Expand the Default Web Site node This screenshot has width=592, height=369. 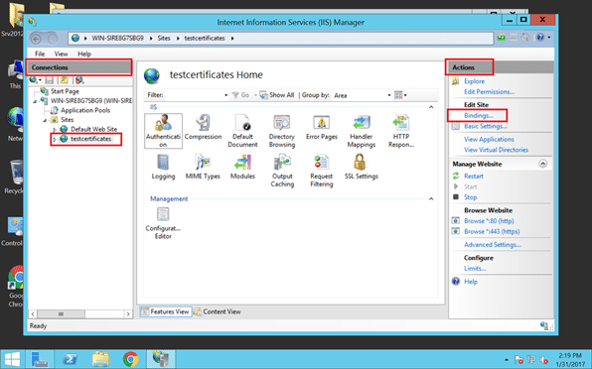pos(55,130)
